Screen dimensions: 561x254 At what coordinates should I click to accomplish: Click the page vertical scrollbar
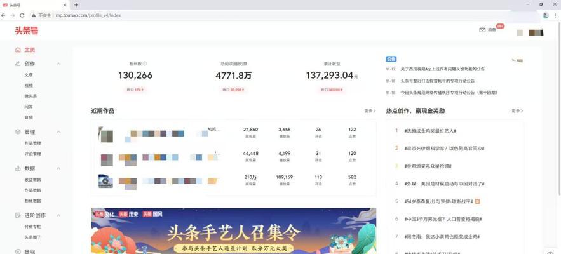click(x=559, y=107)
